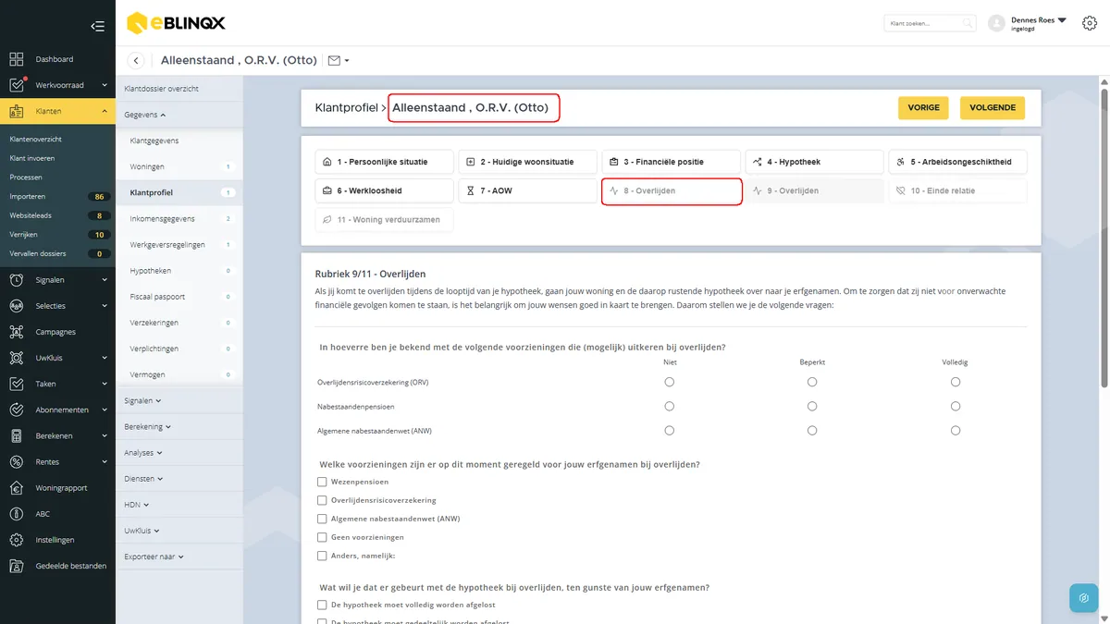Go to the '7 - AOW' tab
Viewport: 1110px width, 624px height.
[x=527, y=190]
